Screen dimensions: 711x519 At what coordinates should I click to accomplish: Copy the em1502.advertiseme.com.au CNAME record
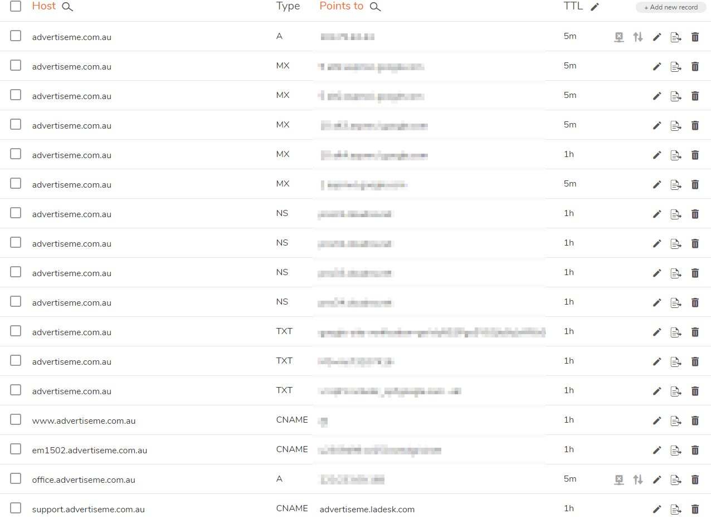(x=676, y=450)
